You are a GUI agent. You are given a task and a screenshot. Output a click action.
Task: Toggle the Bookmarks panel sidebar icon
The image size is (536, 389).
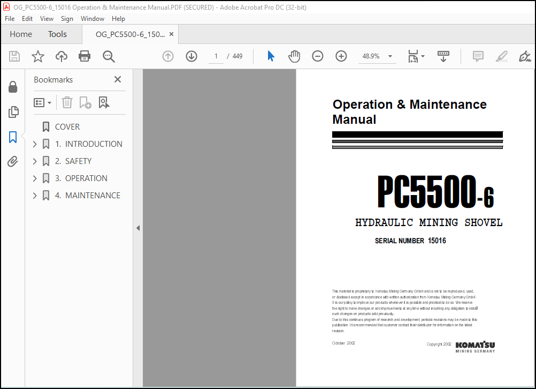pyautogui.click(x=13, y=137)
